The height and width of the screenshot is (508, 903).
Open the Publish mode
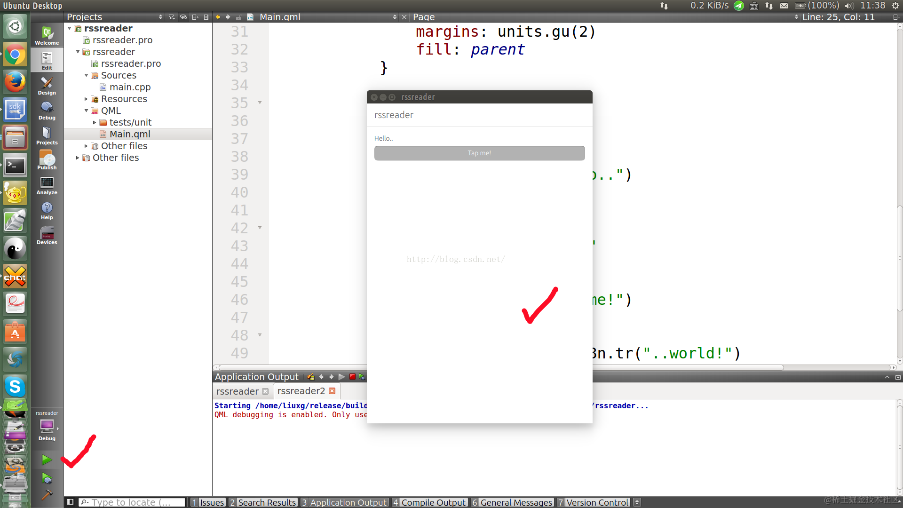47,161
